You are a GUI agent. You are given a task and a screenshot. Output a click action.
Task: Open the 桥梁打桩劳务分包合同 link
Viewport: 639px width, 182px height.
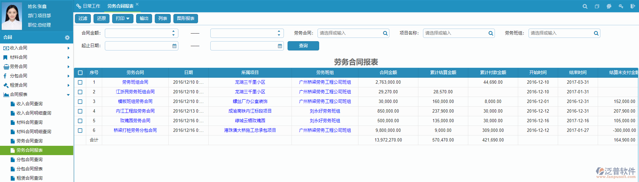coord(135,130)
